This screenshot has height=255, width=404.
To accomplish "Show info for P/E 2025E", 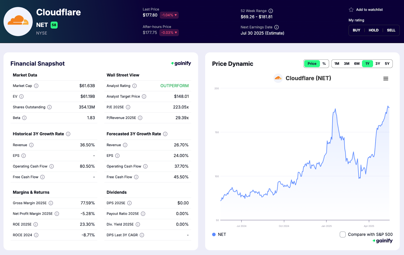I will [x=128, y=107].
